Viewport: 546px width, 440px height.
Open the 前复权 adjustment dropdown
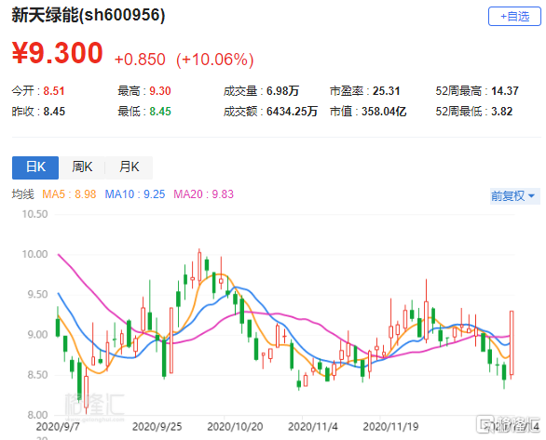[515, 196]
